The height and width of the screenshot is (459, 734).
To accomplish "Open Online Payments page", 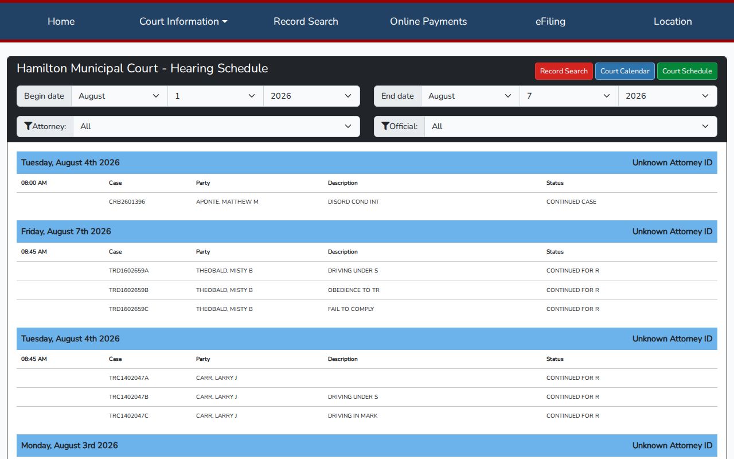I will (x=428, y=21).
